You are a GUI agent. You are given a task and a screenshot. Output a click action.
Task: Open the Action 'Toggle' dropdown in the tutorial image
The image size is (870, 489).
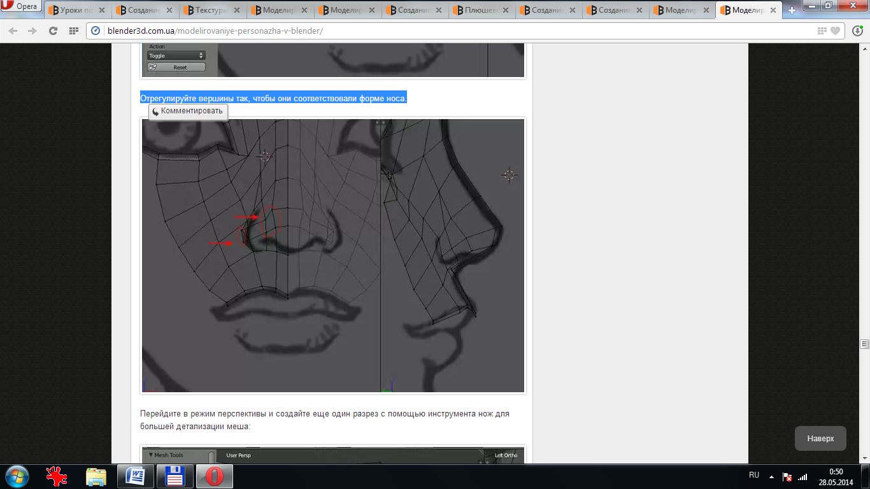(x=176, y=56)
